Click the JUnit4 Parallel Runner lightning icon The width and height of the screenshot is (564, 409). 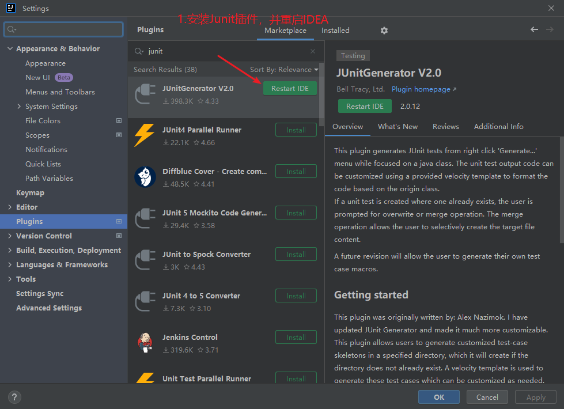click(144, 135)
